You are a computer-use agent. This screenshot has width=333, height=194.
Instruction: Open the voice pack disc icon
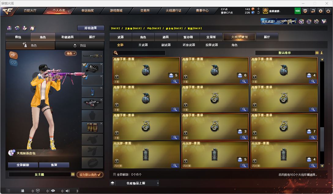[12, 153]
